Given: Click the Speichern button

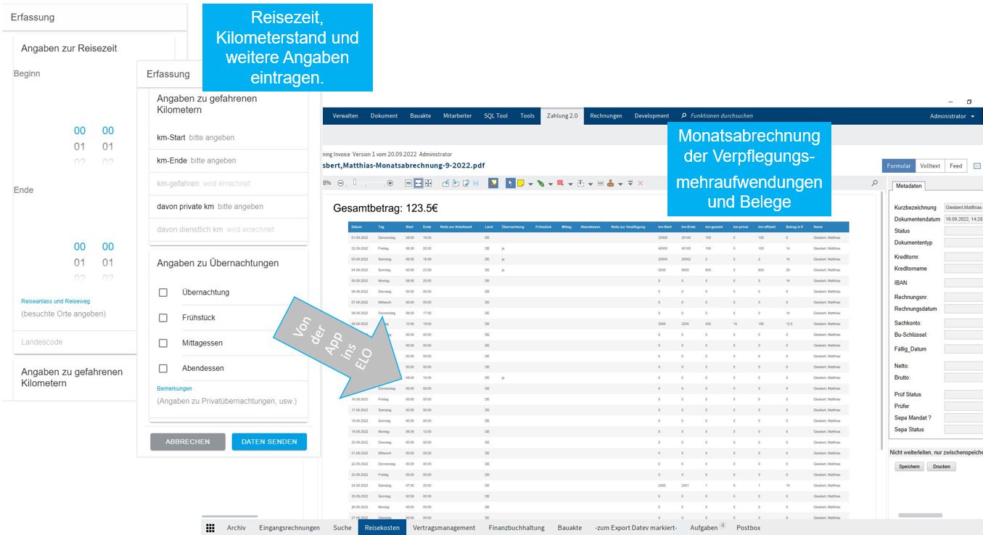Looking at the screenshot, I should (910, 466).
